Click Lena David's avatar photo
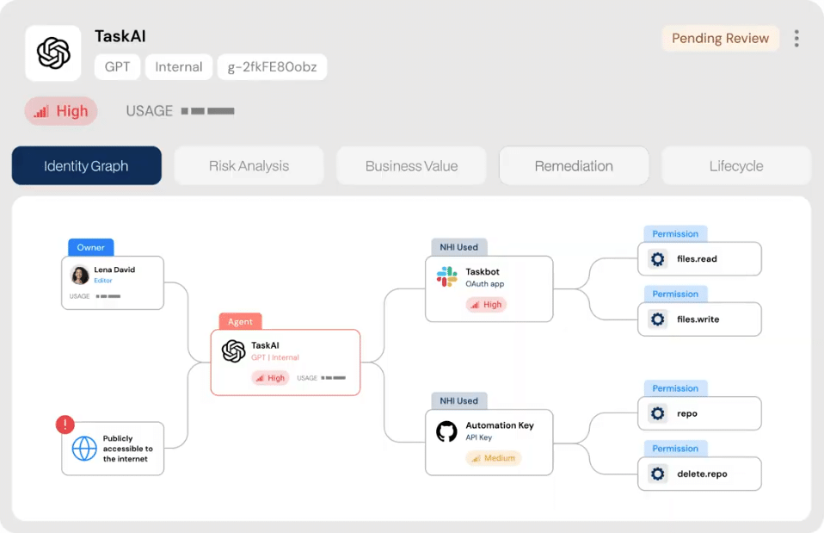Viewport: 824px width, 533px height. click(80, 275)
